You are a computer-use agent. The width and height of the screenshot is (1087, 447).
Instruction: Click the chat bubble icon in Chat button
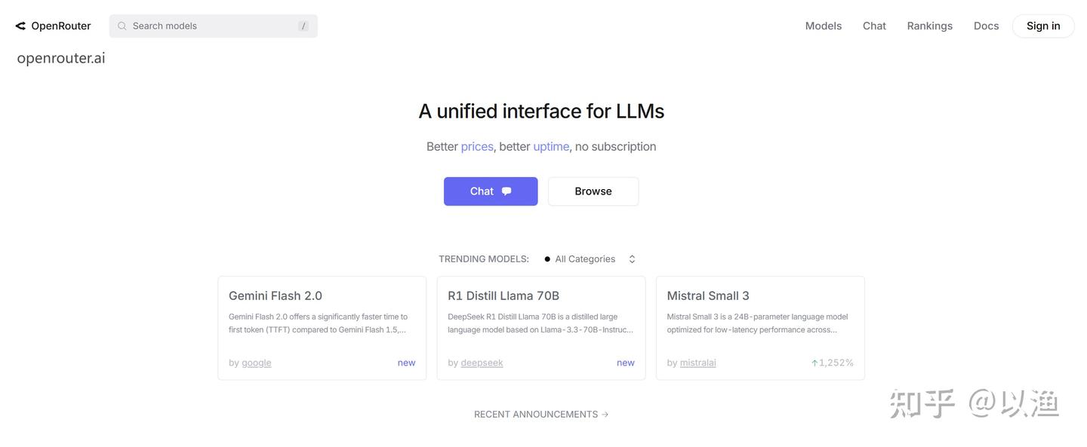pyautogui.click(x=507, y=191)
